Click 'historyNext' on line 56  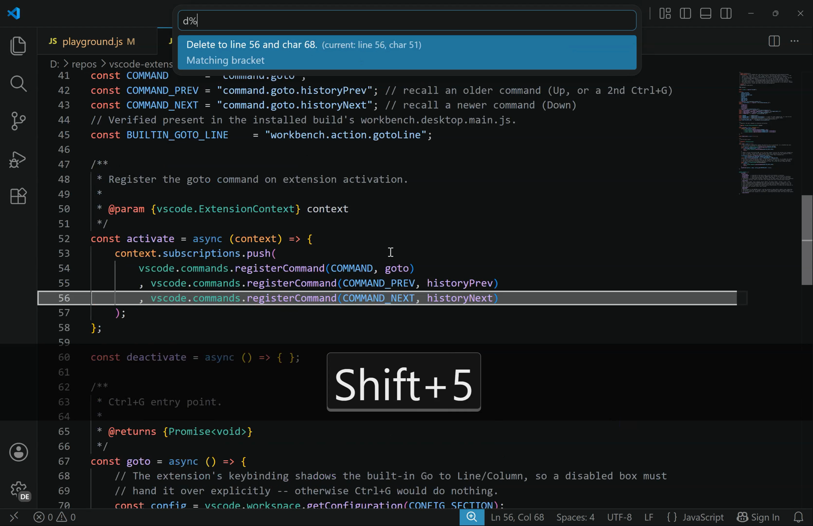(x=460, y=298)
